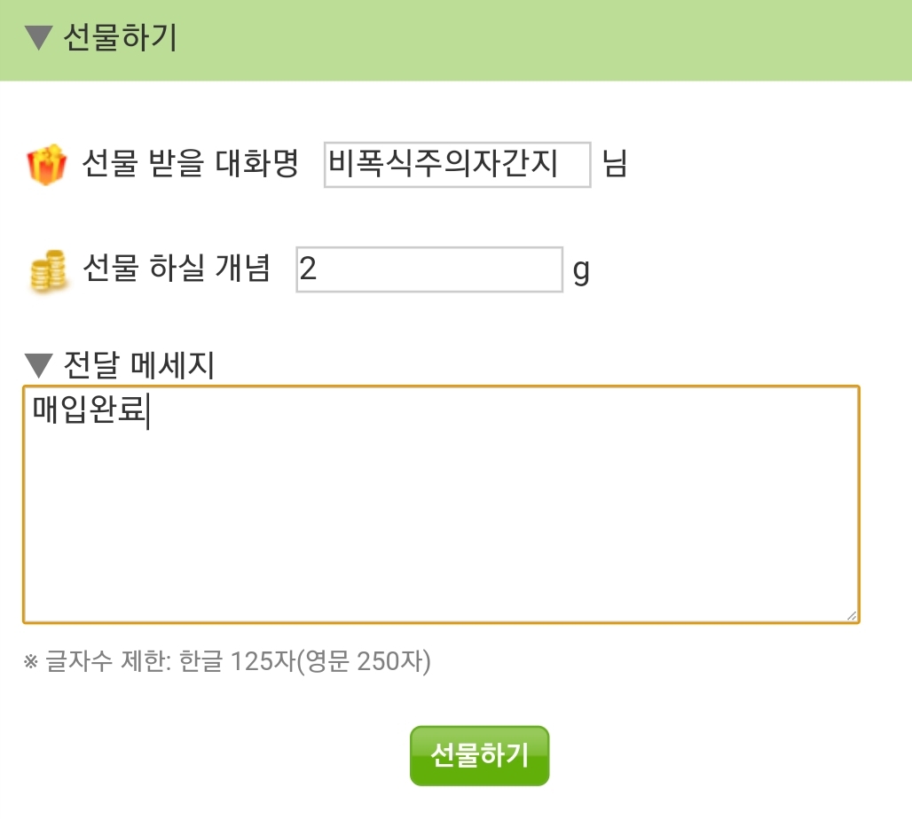The height and width of the screenshot is (819, 912).
Task: Click the g unit after amount field
Action: tap(581, 270)
